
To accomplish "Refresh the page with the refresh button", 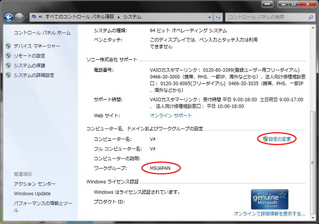I will [x=218, y=17].
